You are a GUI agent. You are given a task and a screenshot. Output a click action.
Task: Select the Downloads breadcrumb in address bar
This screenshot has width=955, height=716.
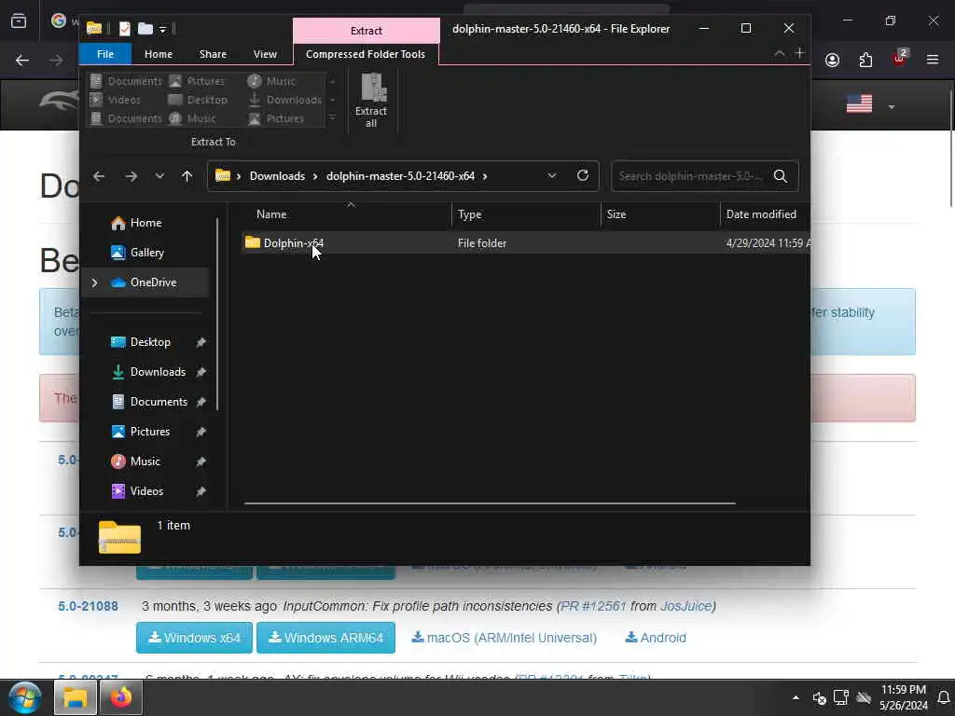[x=277, y=176]
